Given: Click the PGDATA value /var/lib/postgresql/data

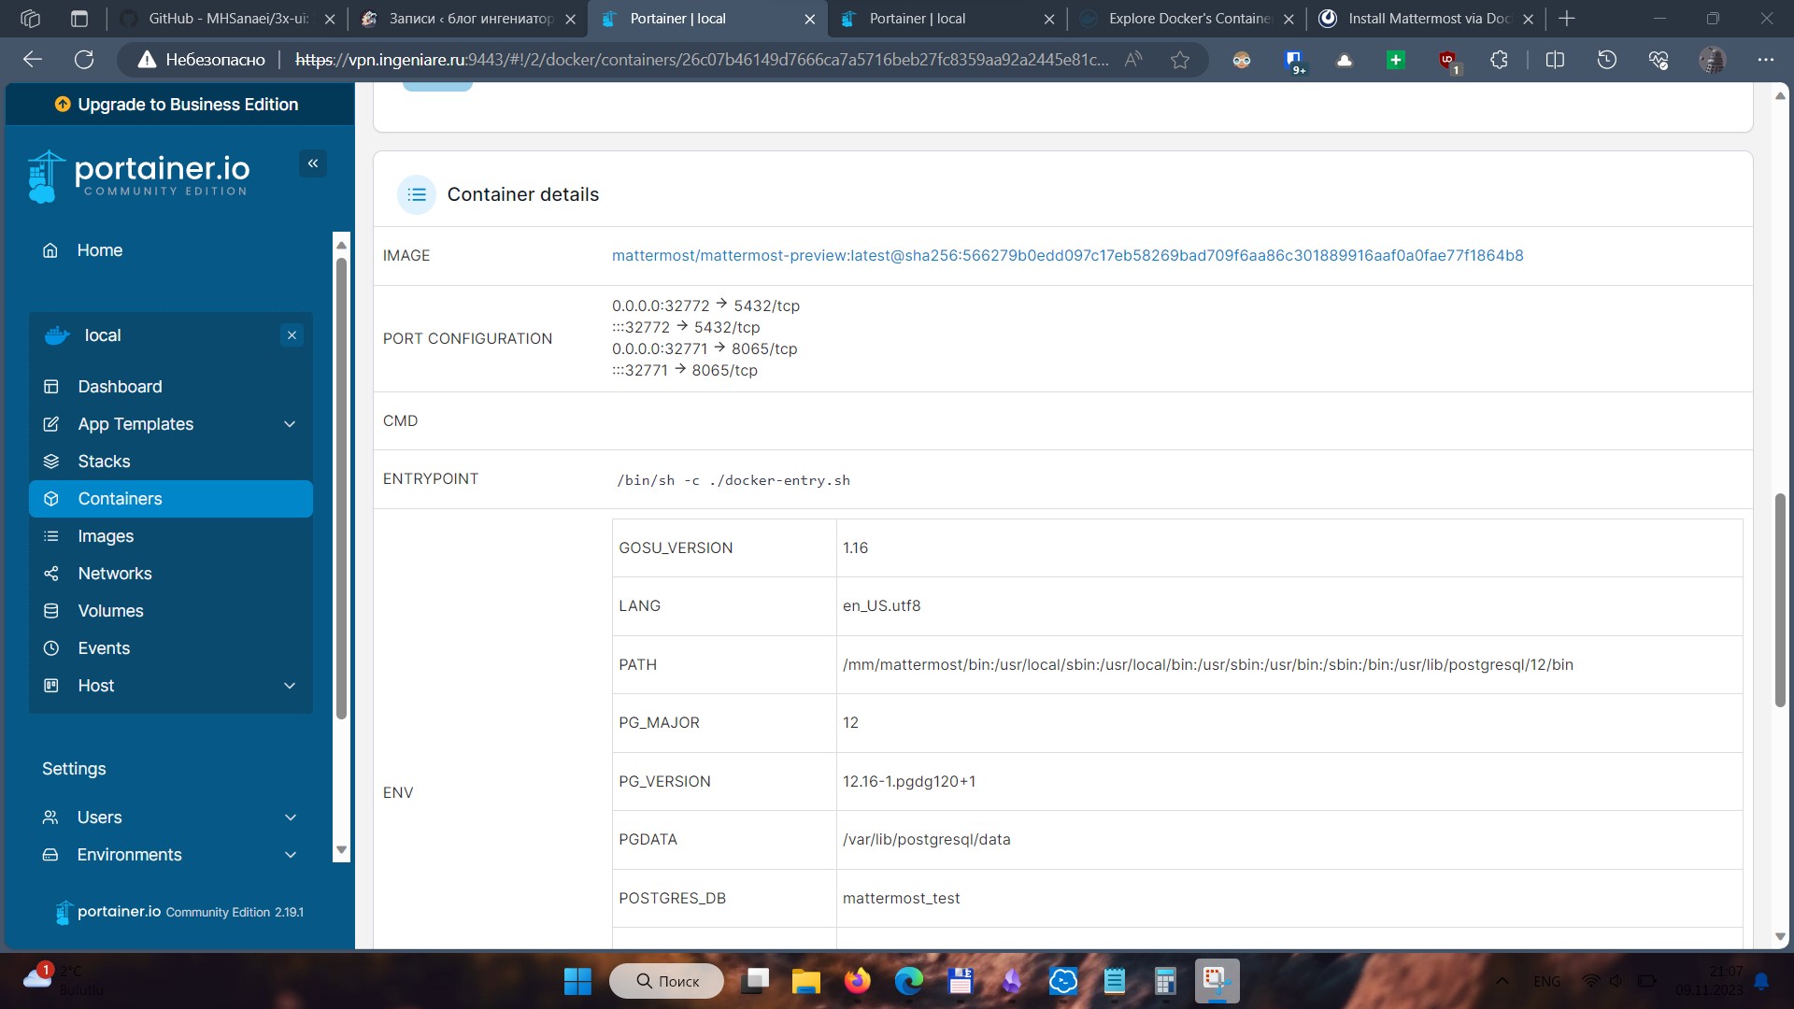Looking at the screenshot, I should 926,839.
